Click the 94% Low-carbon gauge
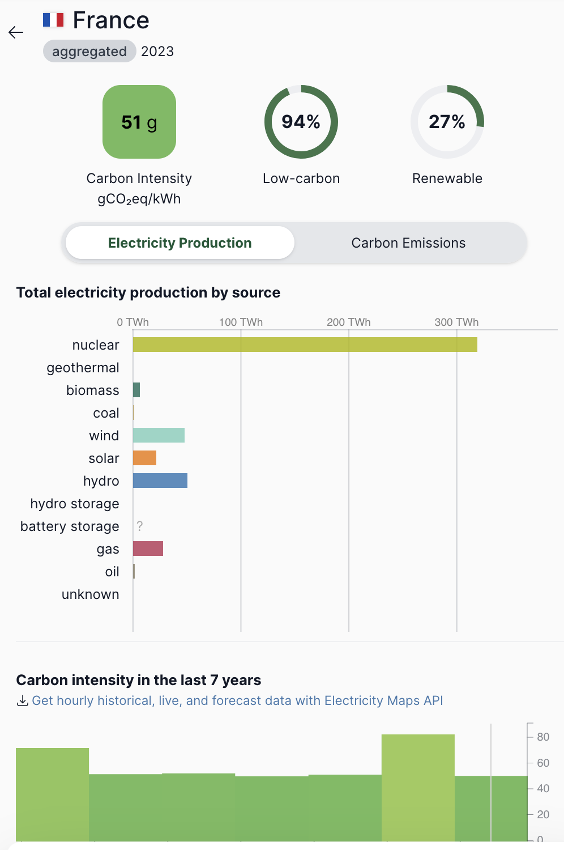This screenshot has height=850, width=564. 301,122
